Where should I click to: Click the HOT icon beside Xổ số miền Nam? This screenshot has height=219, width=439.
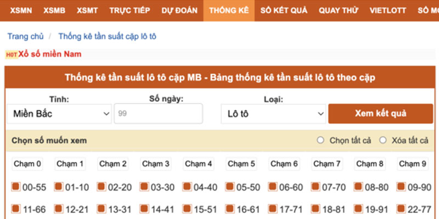point(11,55)
